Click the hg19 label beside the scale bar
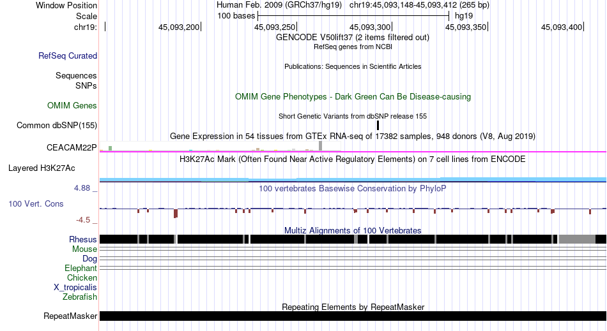607x331 pixels. (464, 16)
